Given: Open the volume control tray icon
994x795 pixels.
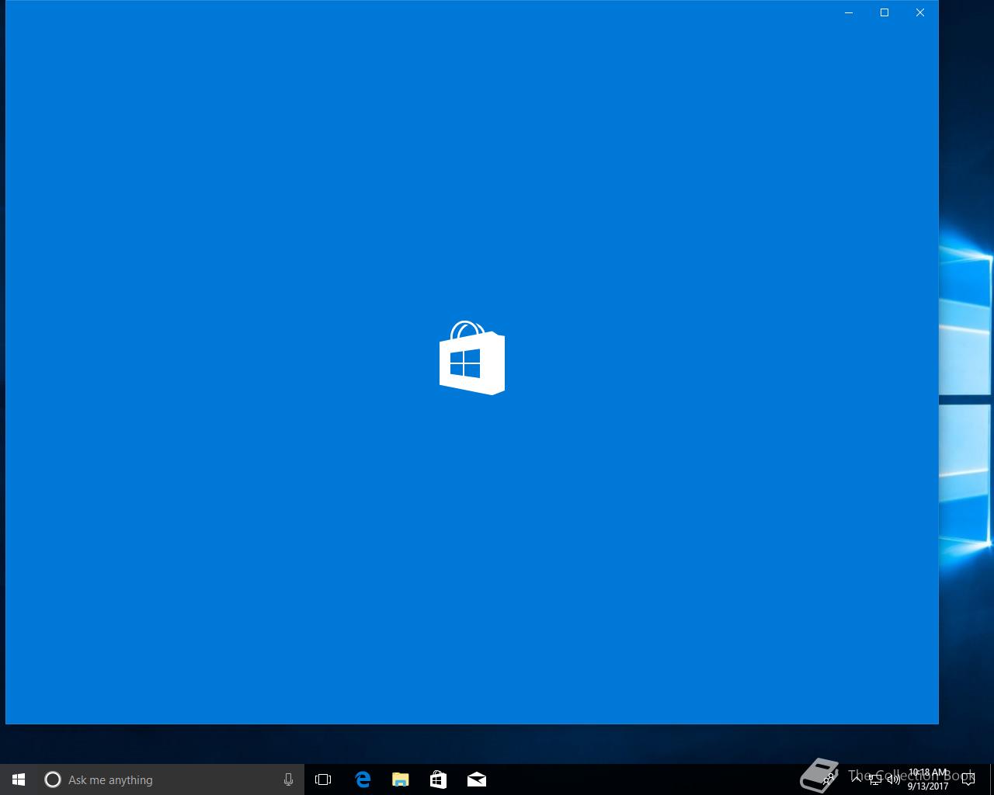Looking at the screenshot, I should point(893,779).
